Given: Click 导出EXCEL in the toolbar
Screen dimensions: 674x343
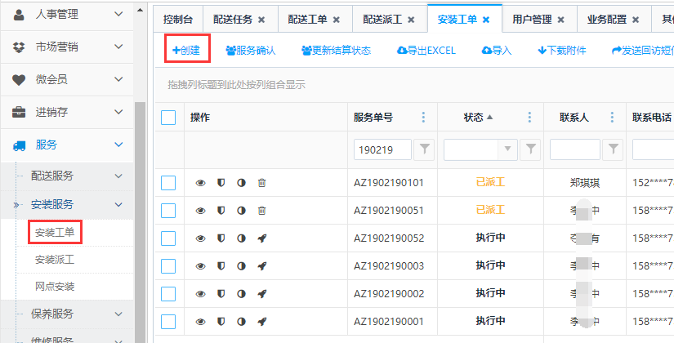Looking at the screenshot, I should pyautogui.click(x=426, y=51).
